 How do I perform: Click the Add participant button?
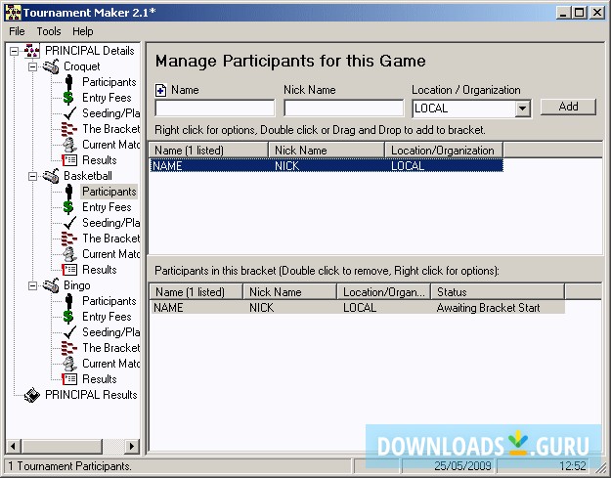pos(568,107)
